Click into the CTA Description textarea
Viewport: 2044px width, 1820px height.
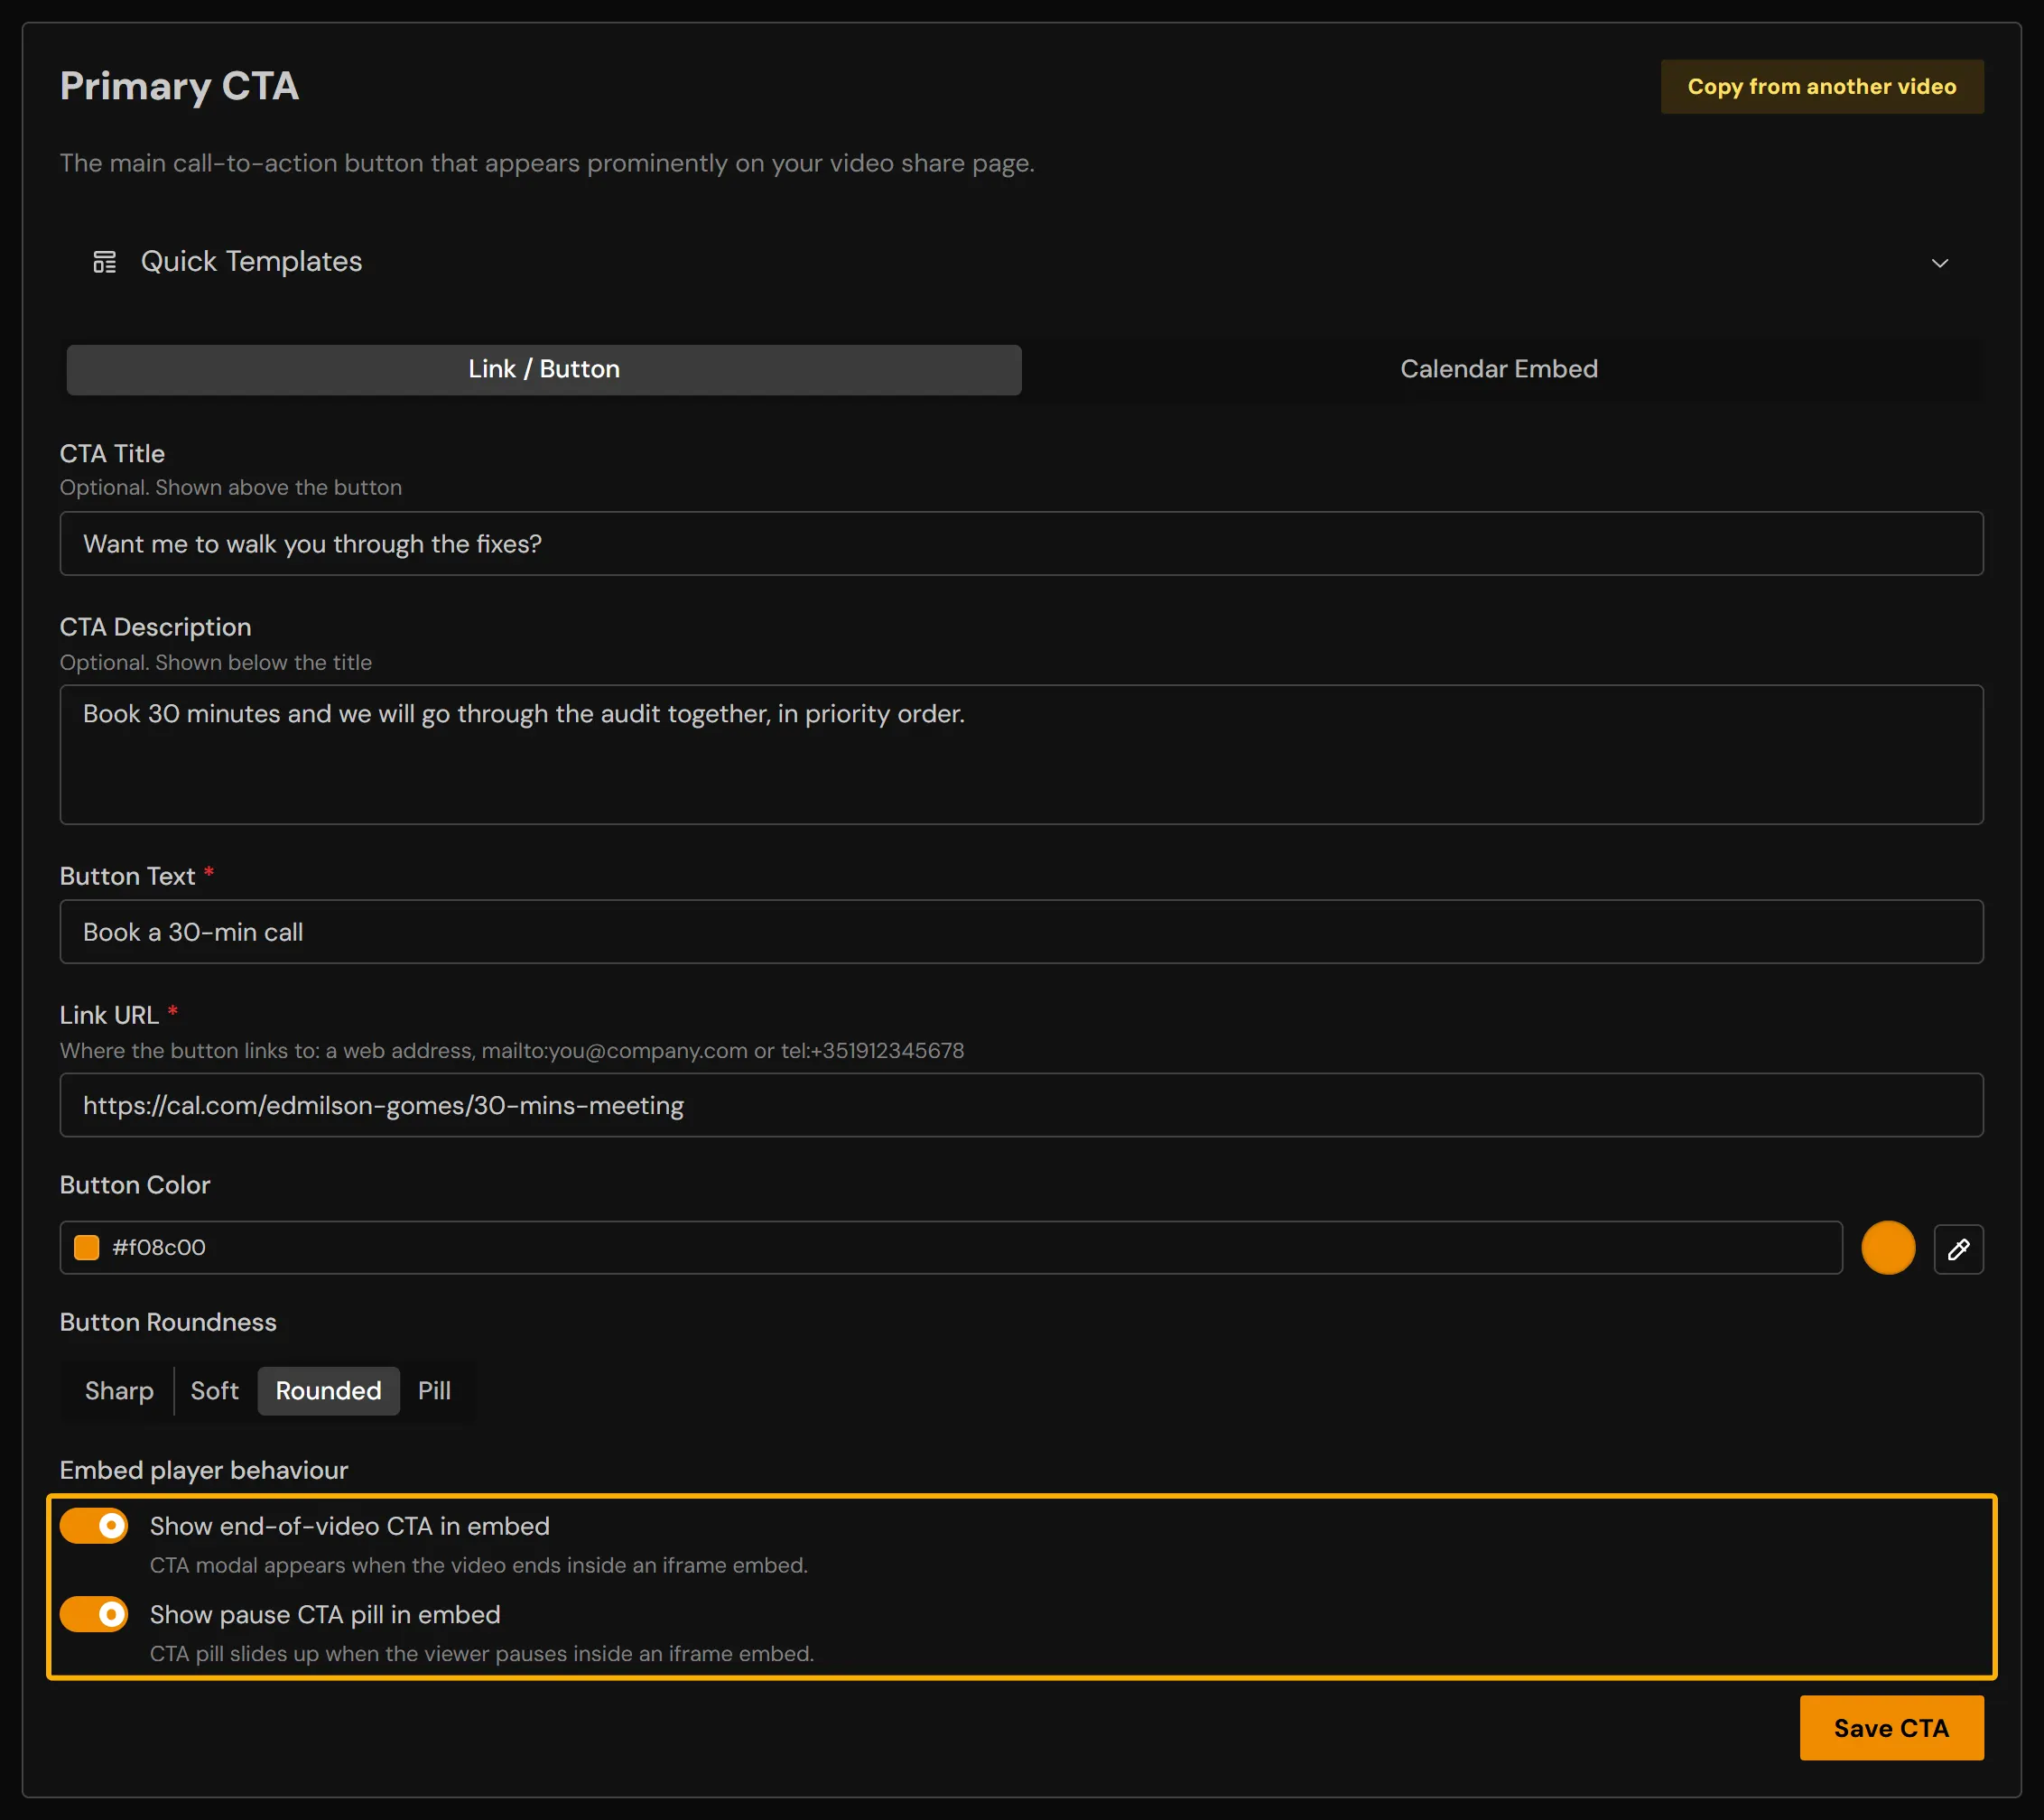tap(1021, 755)
